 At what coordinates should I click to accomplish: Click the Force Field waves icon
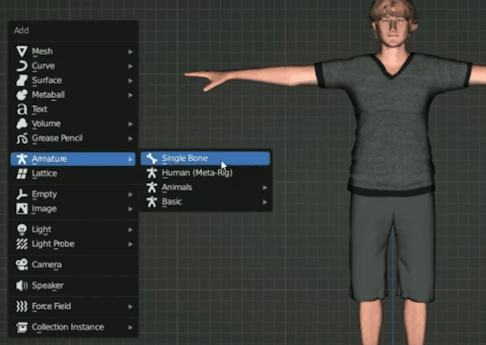22,306
